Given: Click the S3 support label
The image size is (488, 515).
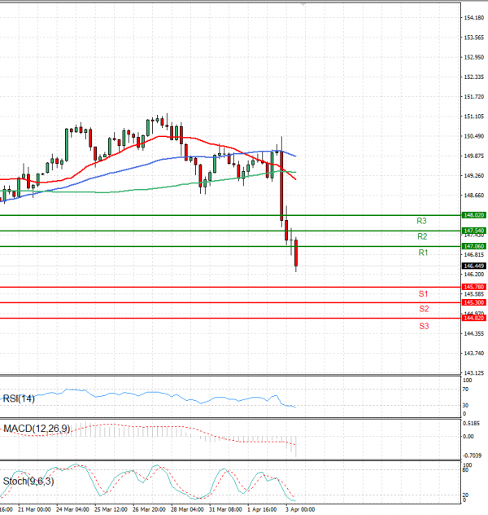Looking at the screenshot, I should (424, 326).
